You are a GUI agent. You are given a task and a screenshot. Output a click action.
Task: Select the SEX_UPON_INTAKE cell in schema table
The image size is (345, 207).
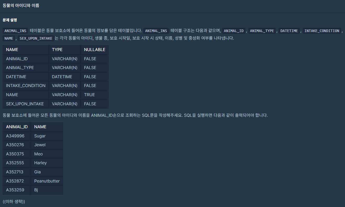coord(25,104)
